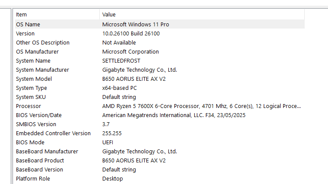The height and width of the screenshot is (184, 328).
Task: Select the BaseBoard Manufacturer row
Action: coord(47,152)
